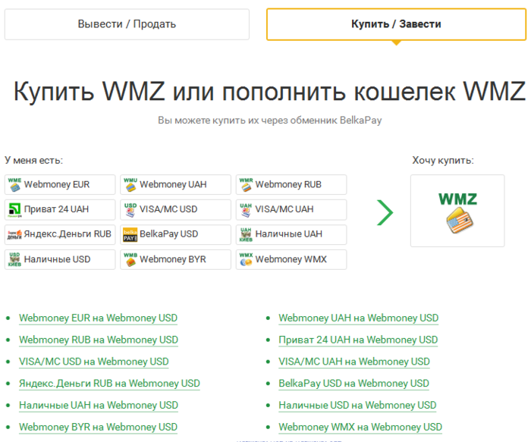Click the Яндекс.Деньги logo icon
531x442 pixels.
[14, 234]
